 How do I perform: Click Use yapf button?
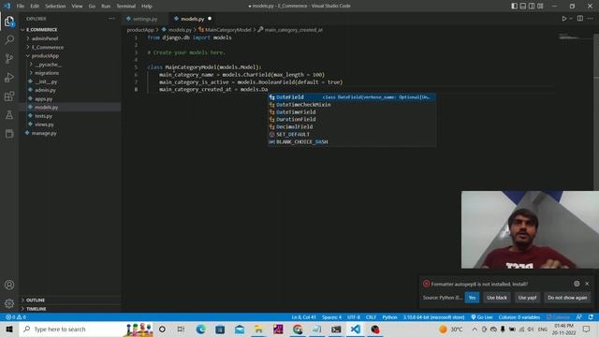click(527, 298)
